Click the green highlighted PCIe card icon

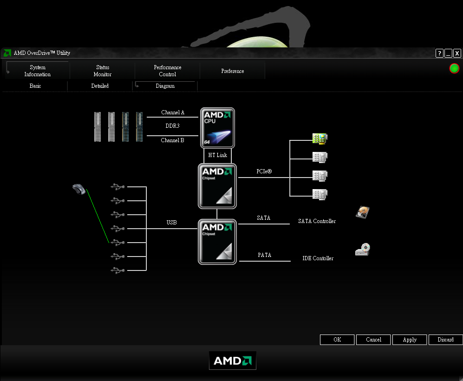click(x=320, y=138)
